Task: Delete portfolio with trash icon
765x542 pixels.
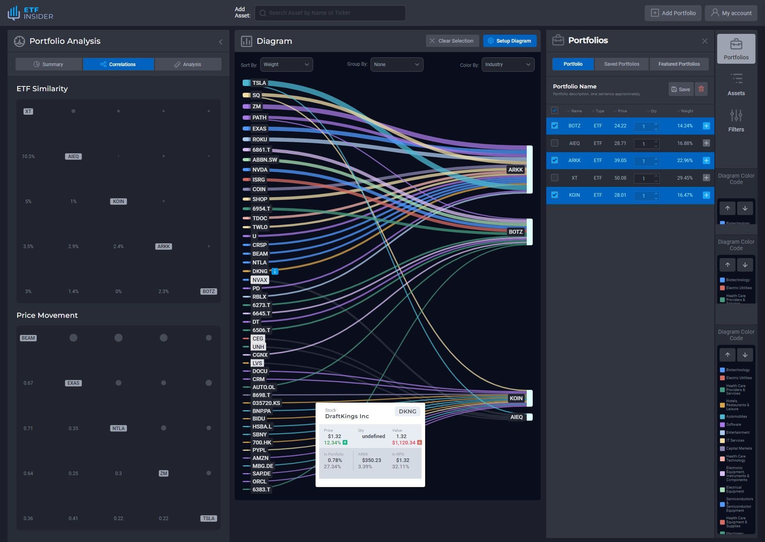Action: click(x=701, y=89)
